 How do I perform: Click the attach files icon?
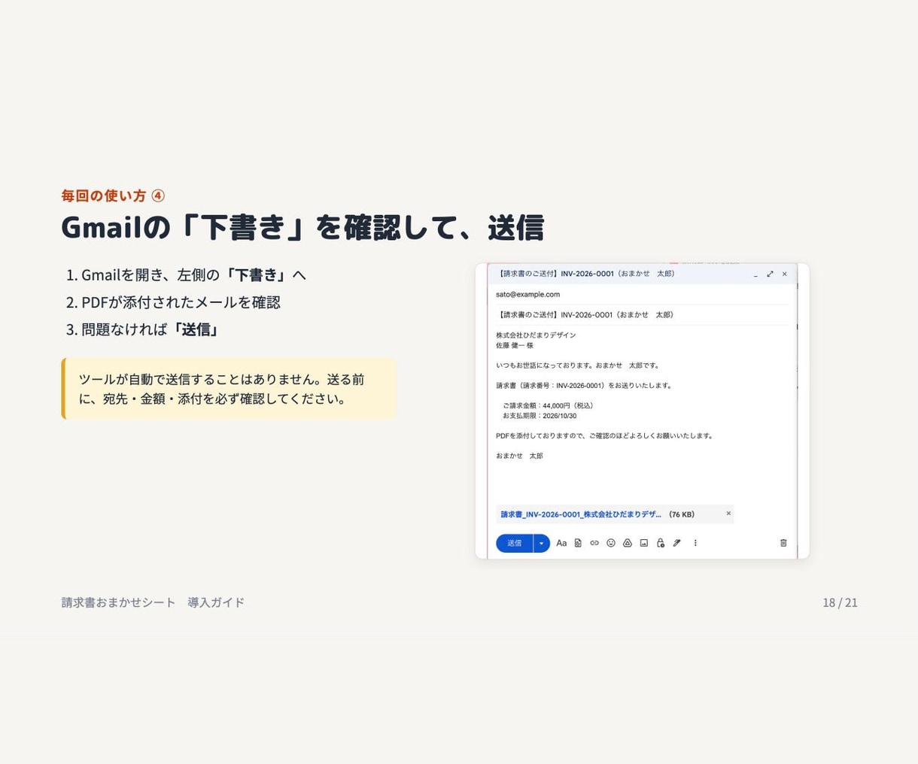click(x=578, y=543)
